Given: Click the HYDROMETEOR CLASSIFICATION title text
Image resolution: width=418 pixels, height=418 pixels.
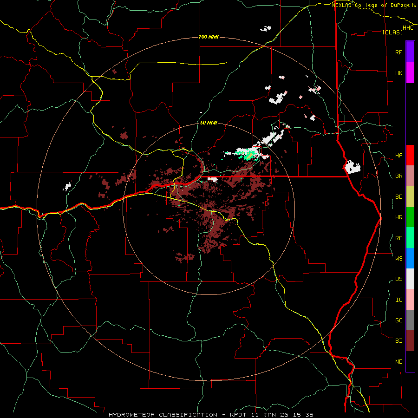Looking at the screenshot, I should (x=163, y=415).
